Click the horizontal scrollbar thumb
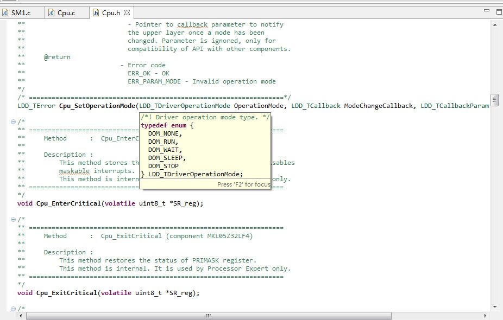This screenshot has height=320, width=503. (x=209, y=316)
